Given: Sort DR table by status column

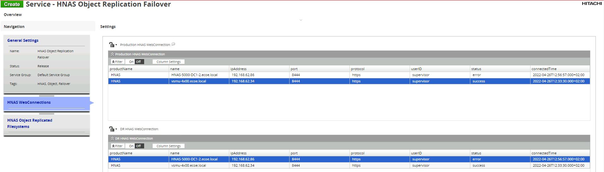Looking at the screenshot, I should (500, 153).
